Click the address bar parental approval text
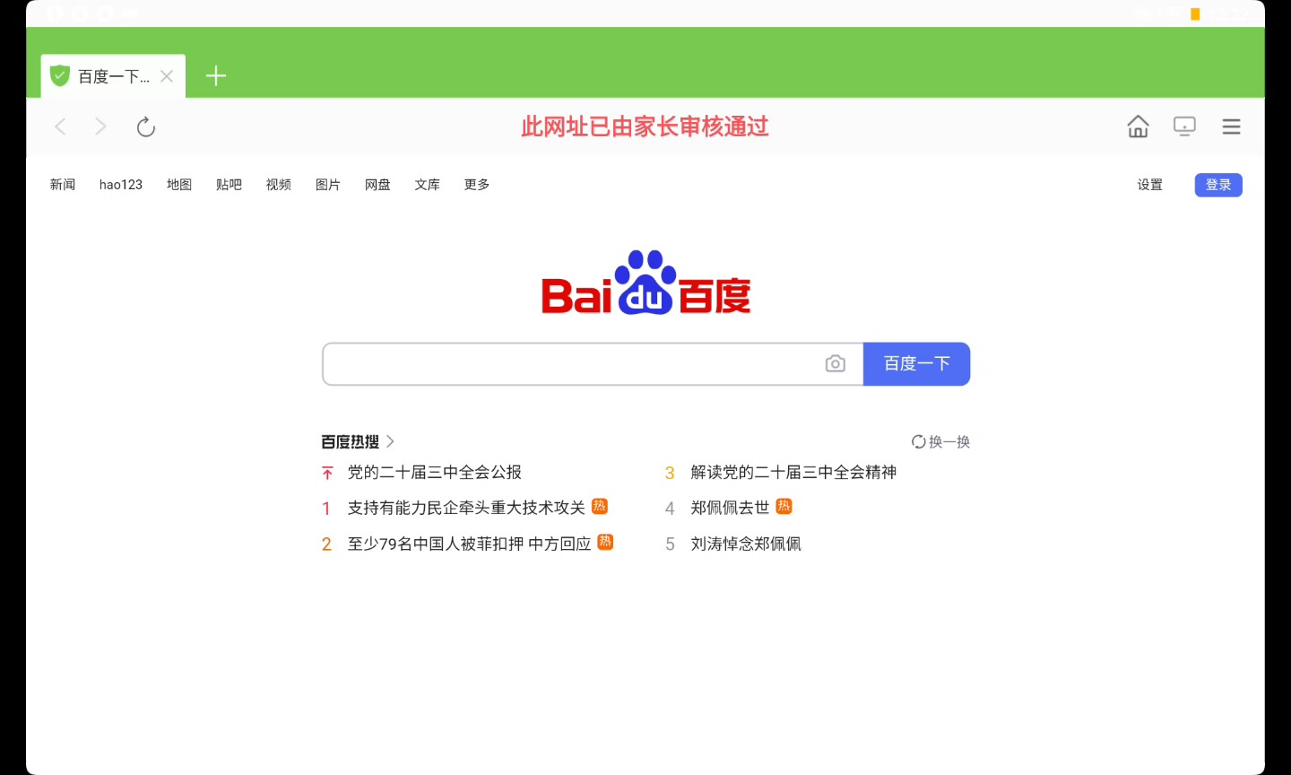This screenshot has height=775, width=1291. (645, 126)
